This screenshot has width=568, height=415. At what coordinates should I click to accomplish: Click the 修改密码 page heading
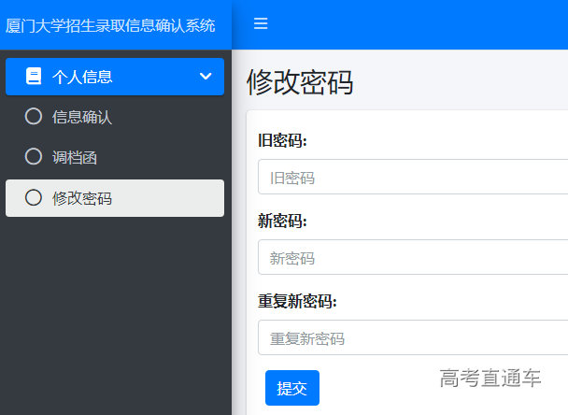pyautogui.click(x=300, y=82)
